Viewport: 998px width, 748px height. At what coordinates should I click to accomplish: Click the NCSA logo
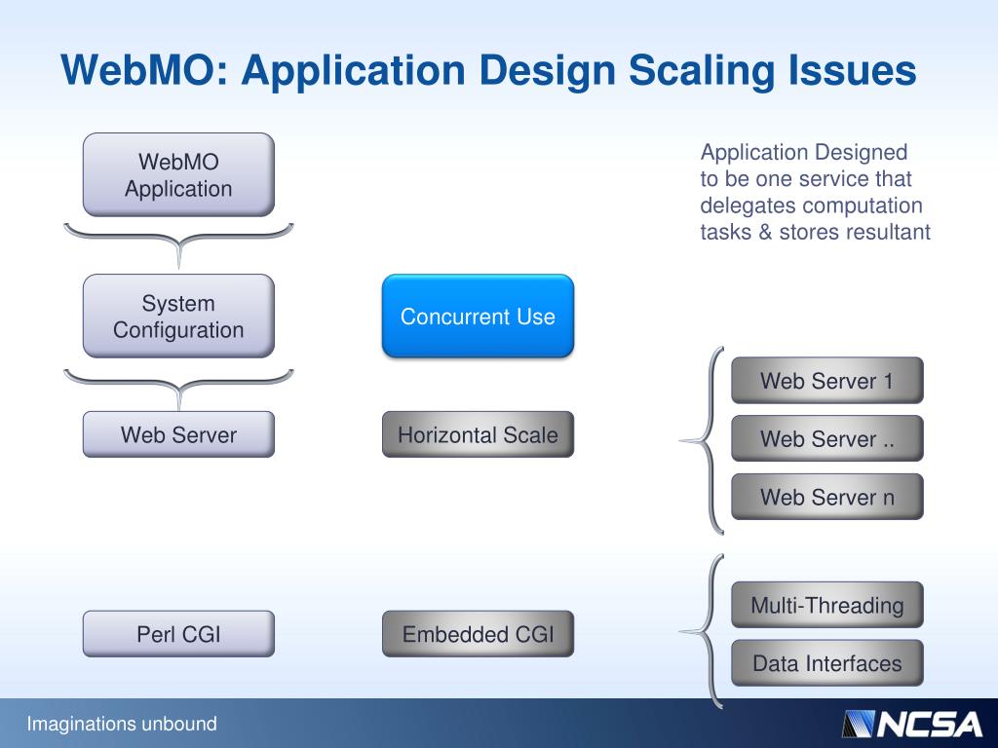click(x=911, y=724)
